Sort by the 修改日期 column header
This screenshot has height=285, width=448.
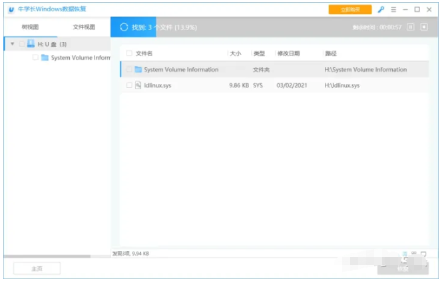(x=288, y=53)
